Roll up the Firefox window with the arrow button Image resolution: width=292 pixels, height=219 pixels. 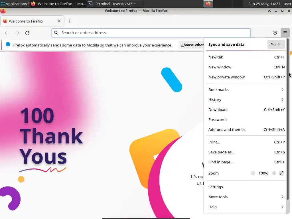(269, 11)
